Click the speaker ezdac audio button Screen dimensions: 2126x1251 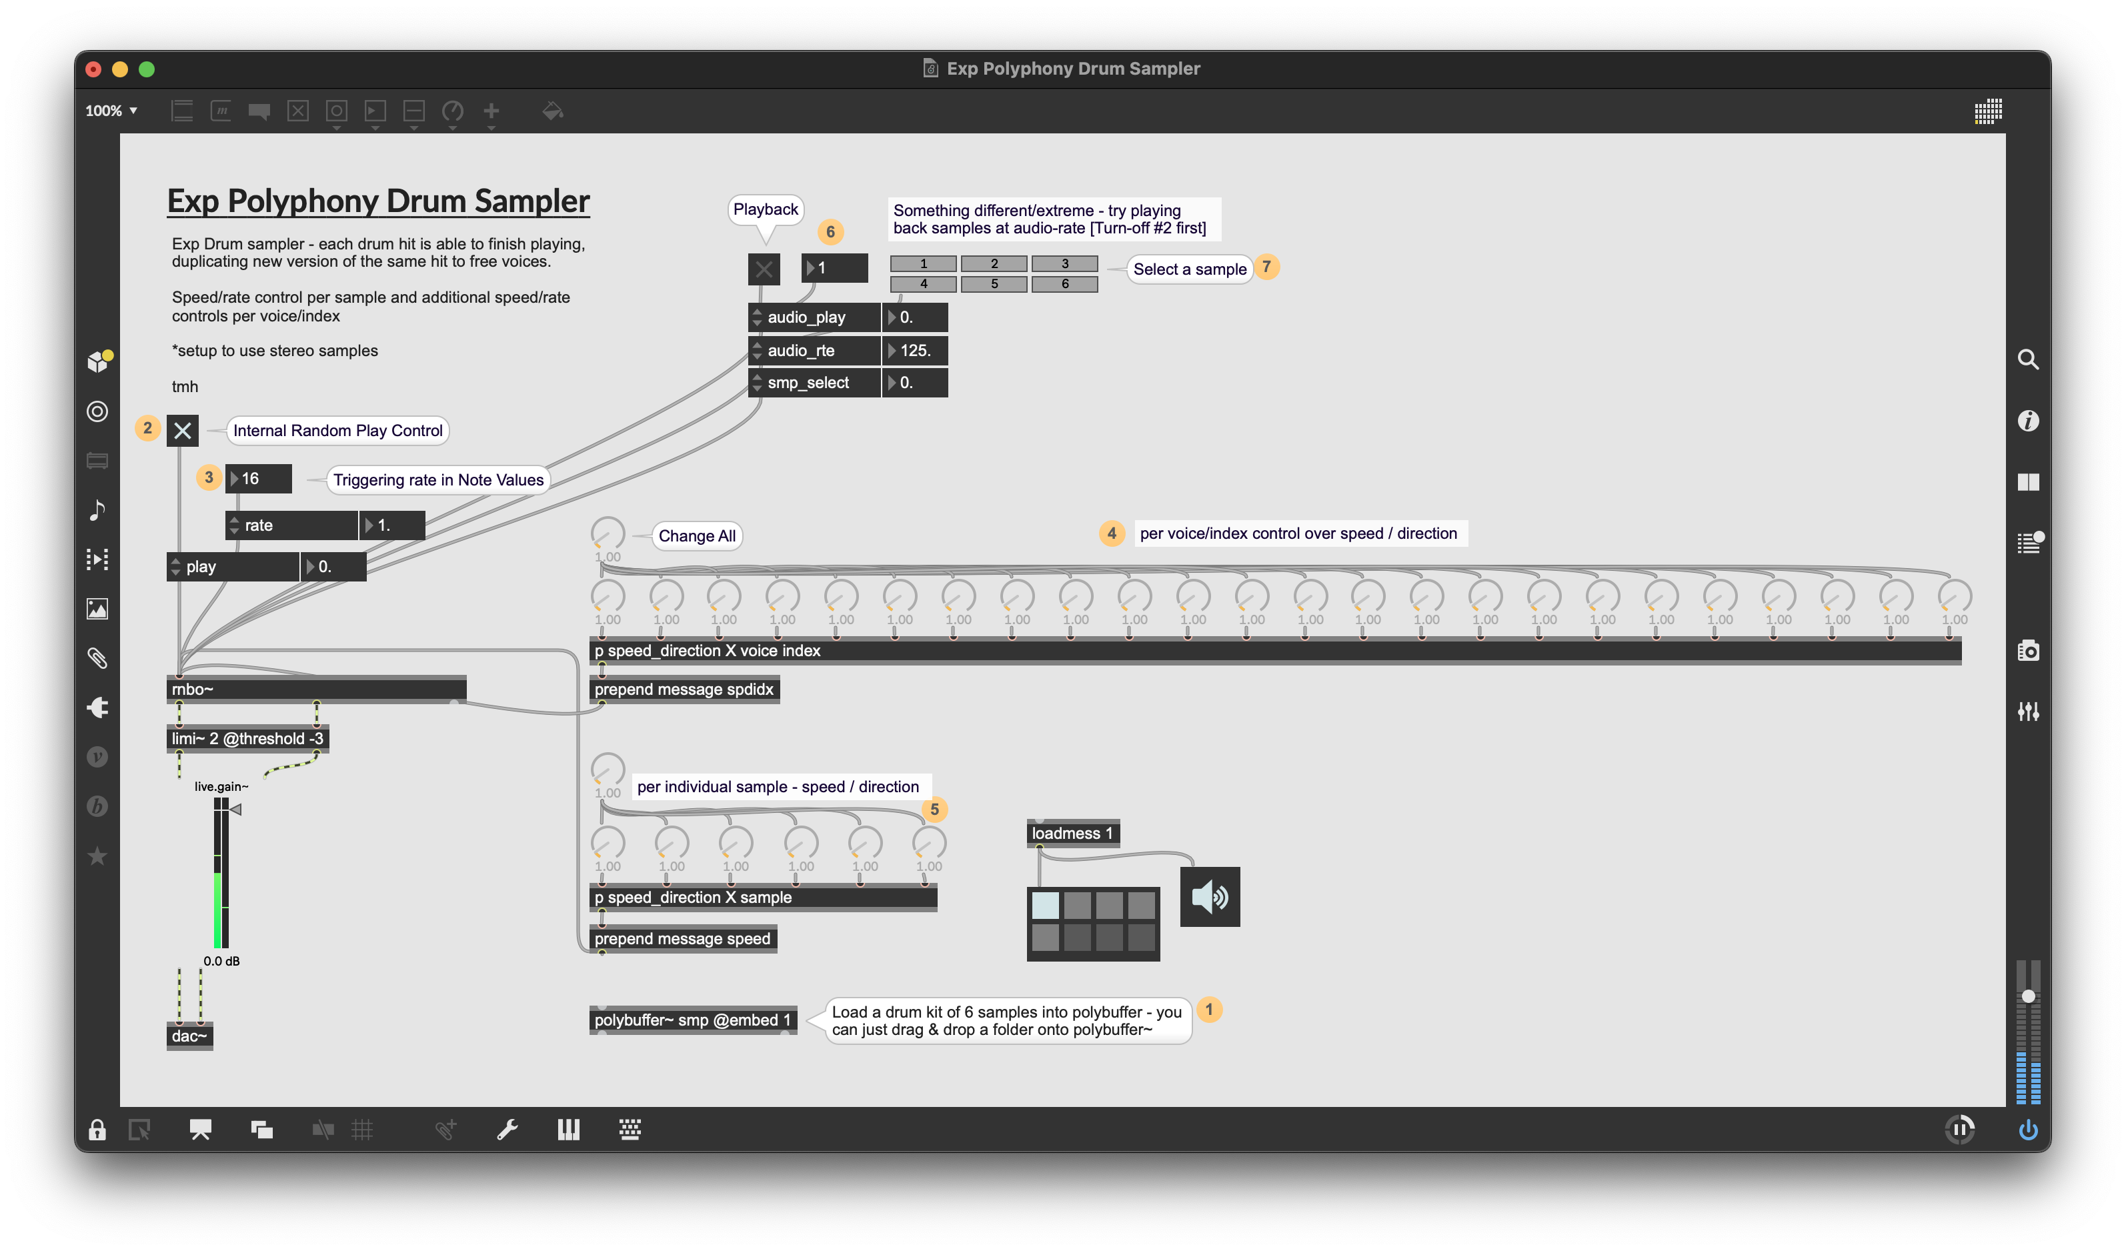coord(1210,897)
